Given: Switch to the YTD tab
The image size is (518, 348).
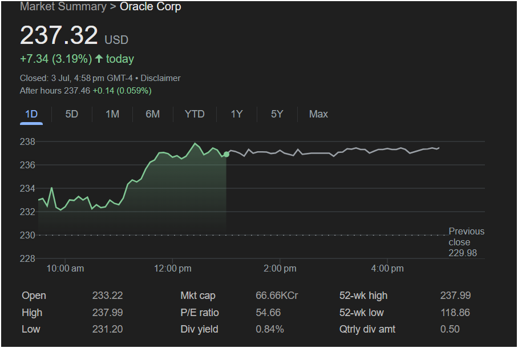Looking at the screenshot, I should (x=195, y=114).
